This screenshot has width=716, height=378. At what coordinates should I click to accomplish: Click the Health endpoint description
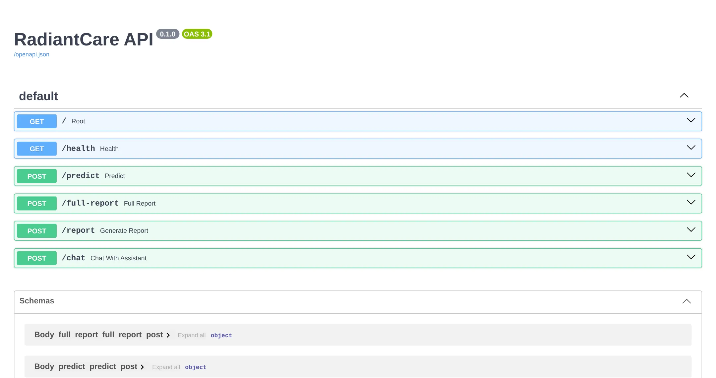109,149
